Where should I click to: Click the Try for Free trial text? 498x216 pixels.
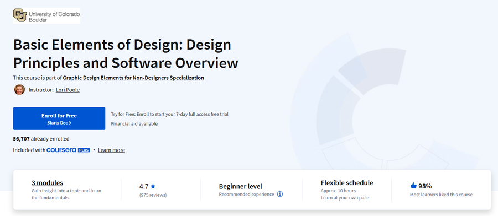pos(170,114)
